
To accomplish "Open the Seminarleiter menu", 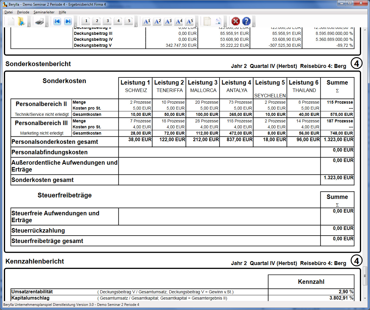I will pyautogui.click(x=44, y=12).
